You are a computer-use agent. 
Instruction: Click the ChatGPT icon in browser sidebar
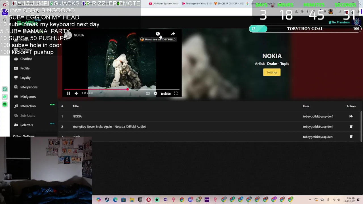click(x=5, y=89)
